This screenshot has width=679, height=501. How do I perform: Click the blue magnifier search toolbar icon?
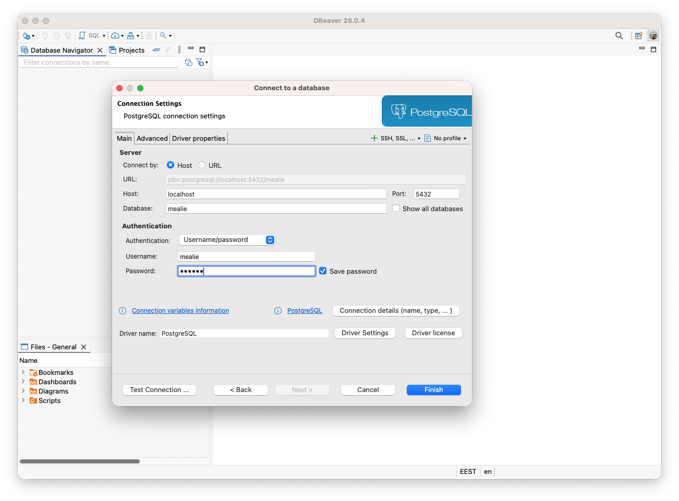[x=163, y=35]
